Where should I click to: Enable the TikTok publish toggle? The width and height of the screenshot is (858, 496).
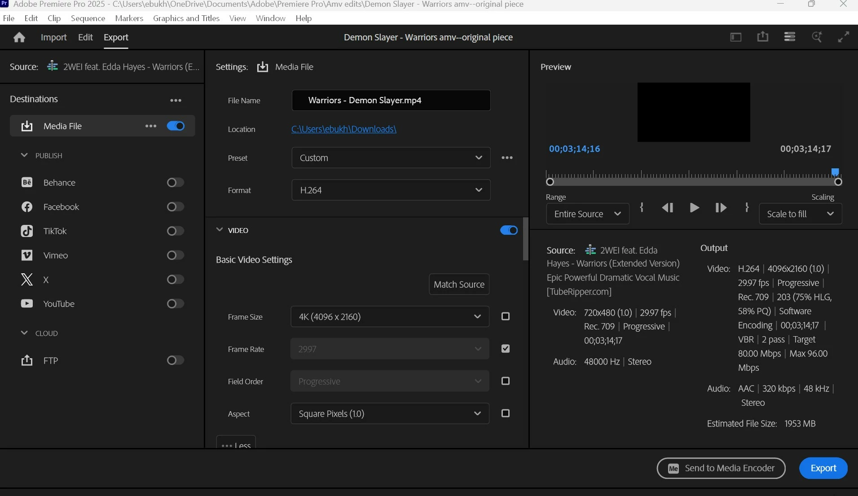176,231
